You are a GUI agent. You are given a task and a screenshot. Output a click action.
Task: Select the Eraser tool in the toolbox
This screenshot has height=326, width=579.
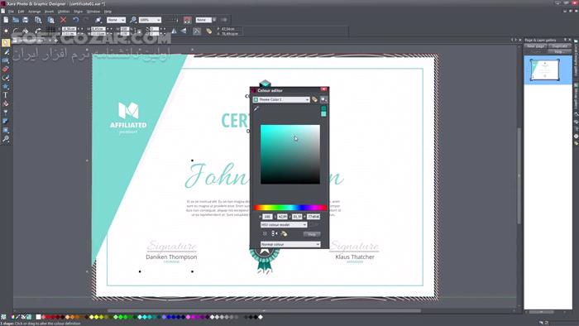6,69
